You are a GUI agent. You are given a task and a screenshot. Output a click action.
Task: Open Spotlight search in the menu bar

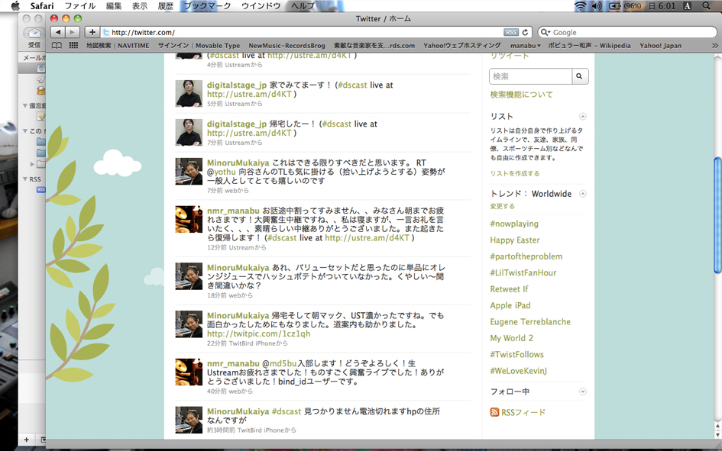[x=706, y=6]
